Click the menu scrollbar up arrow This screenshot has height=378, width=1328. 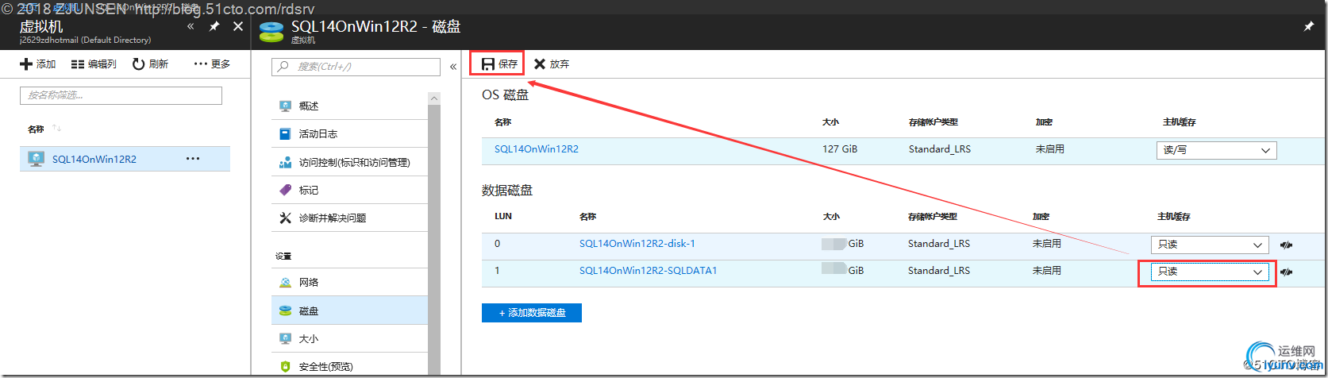(434, 98)
